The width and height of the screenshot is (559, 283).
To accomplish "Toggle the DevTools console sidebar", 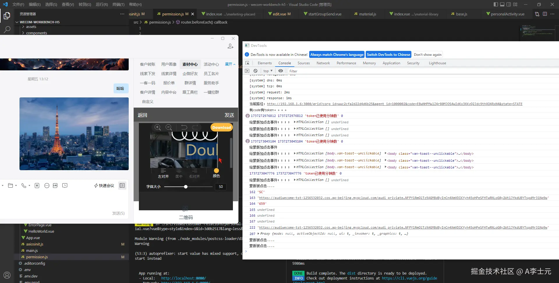I will point(247,71).
